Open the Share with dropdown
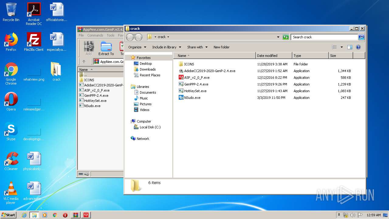 point(197,47)
